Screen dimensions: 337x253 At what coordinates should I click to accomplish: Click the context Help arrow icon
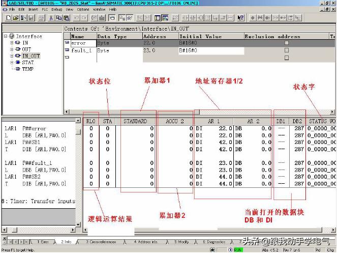(240, 18)
